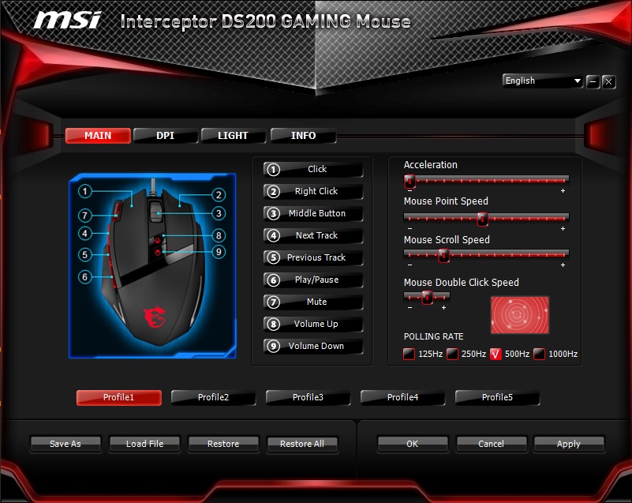
Task: Click the Restore button
Action: click(223, 444)
